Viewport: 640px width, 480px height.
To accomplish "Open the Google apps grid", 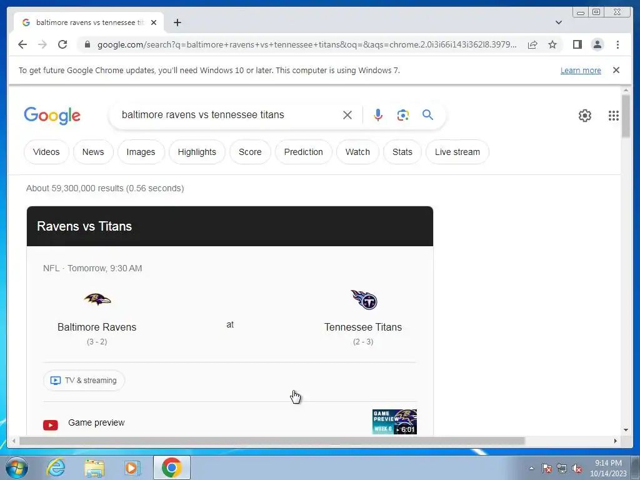I will 614,116.
